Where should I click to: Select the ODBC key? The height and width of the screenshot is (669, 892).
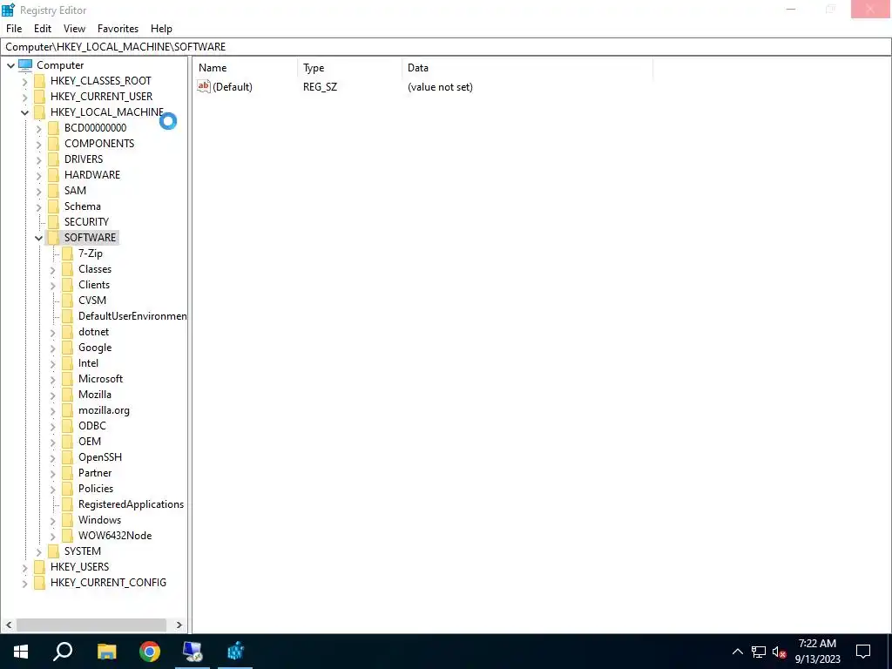[x=92, y=425]
